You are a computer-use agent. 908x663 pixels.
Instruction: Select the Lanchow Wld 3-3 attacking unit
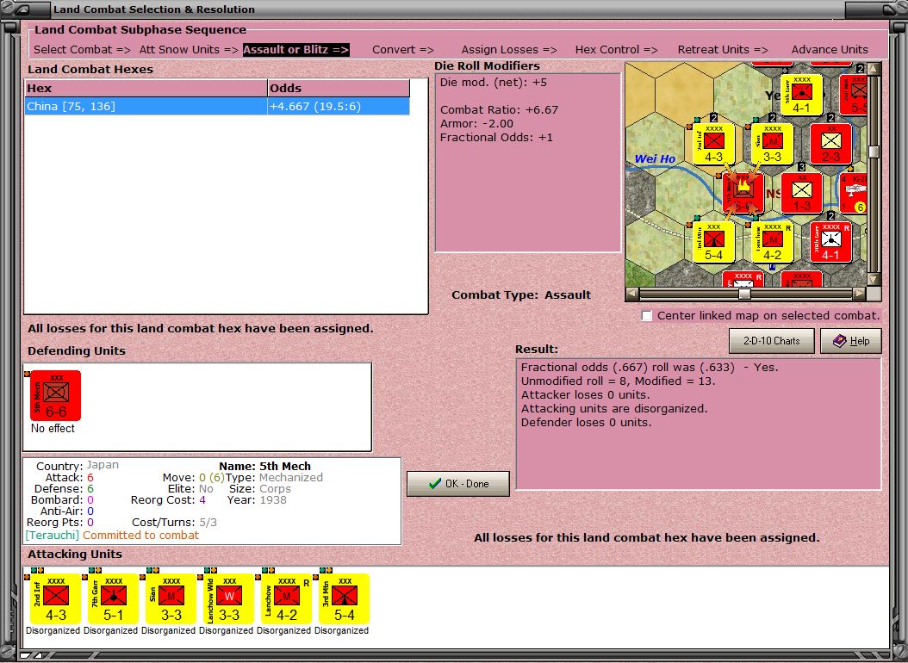coord(229,598)
